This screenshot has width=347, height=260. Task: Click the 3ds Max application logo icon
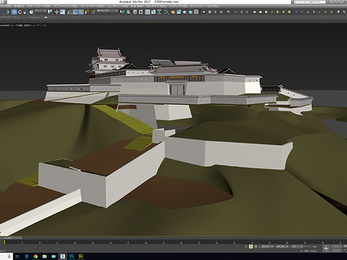click(x=3, y=3)
